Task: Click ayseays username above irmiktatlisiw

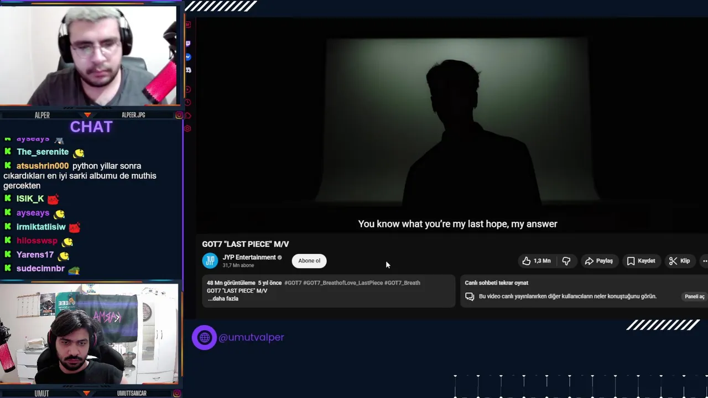Action: click(33, 213)
